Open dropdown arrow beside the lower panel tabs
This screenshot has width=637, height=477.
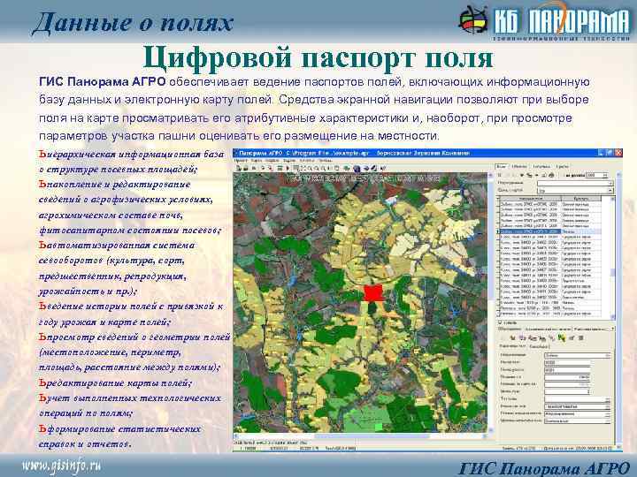pos(612,329)
